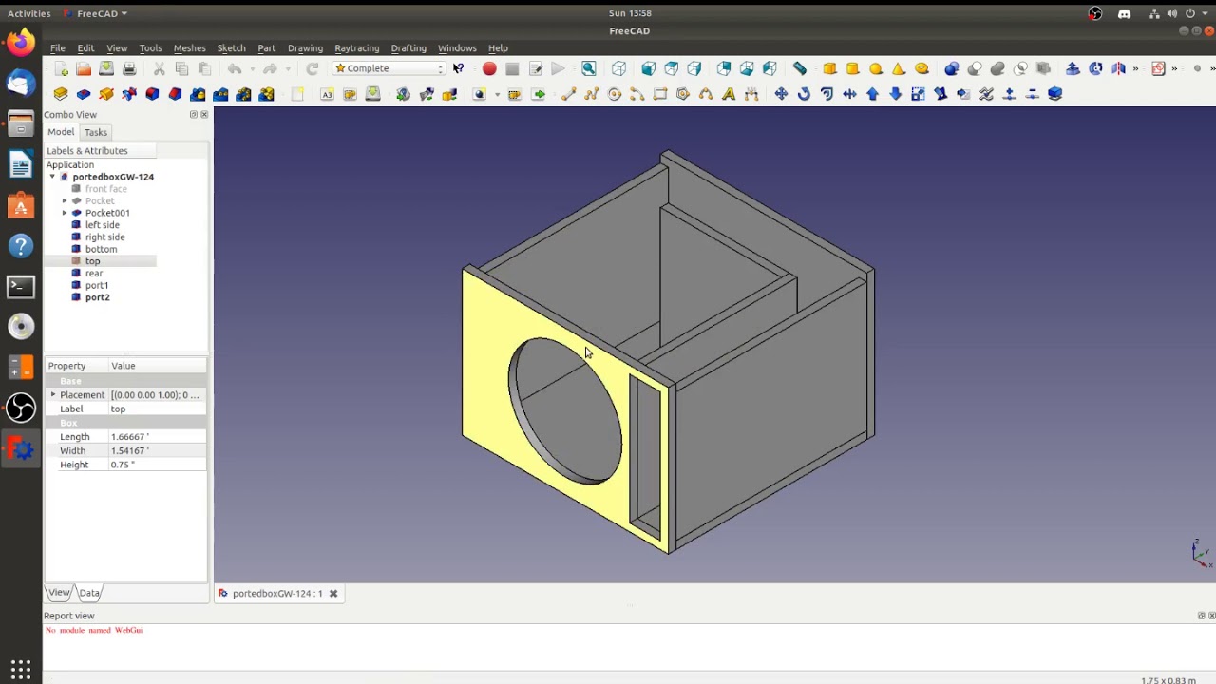The image size is (1216, 684).
Task: Open the workbench selector showing Complete
Action: 389,68
